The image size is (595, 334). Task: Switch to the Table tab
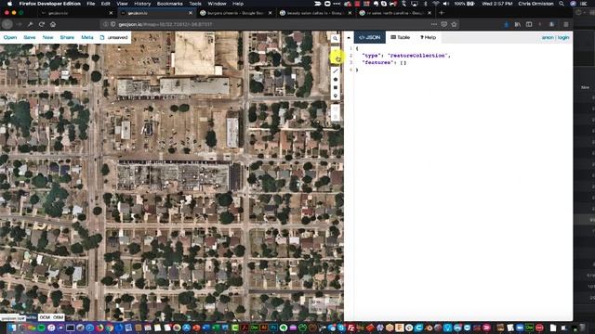[x=401, y=37]
